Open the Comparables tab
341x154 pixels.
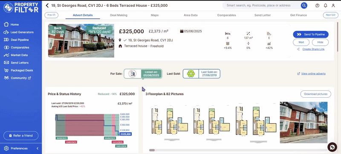pos(226,15)
